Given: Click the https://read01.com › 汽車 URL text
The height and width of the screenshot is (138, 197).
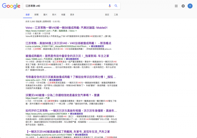Looking at the screenshot, I should (37, 98).
